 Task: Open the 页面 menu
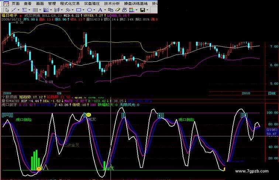[15, 4]
